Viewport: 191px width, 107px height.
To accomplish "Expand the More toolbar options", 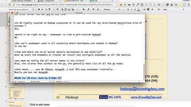I will [x=166, y=10].
